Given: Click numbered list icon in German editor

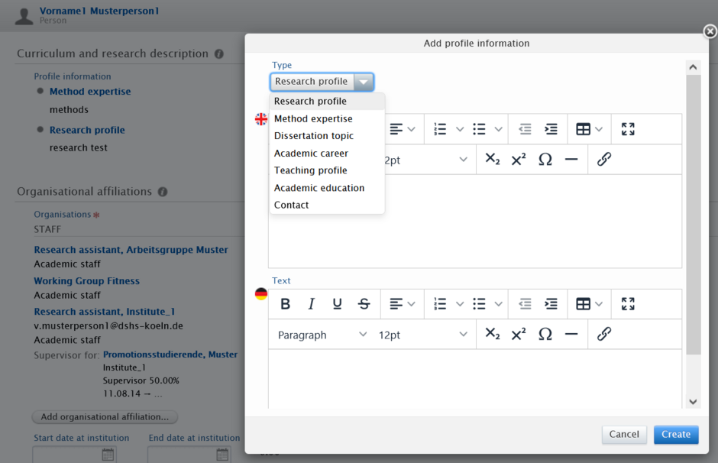Looking at the screenshot, I should (x=440, y=304).
